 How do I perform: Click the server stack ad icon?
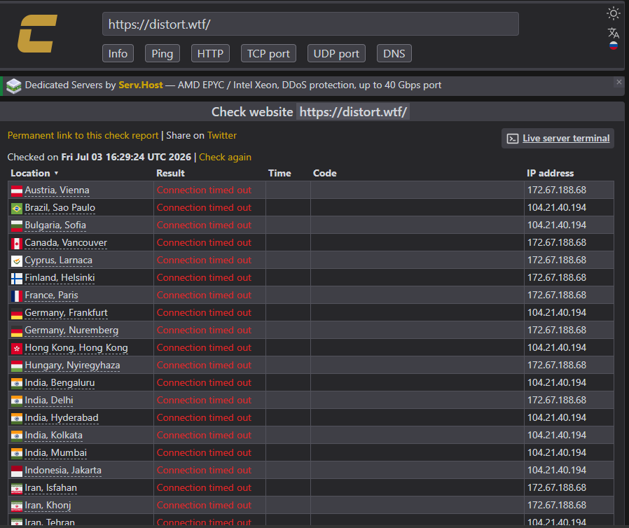point(13,86)
